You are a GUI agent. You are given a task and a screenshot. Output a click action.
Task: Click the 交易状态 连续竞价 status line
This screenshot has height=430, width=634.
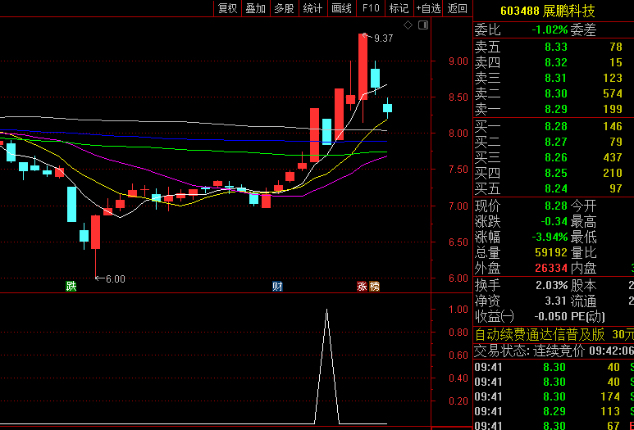tap(554, 351)
